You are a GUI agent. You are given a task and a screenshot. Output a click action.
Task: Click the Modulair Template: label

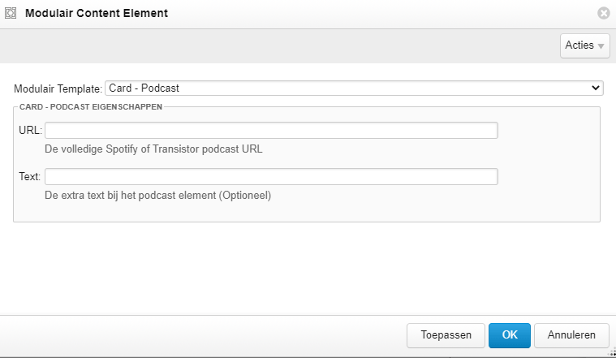[x=58, y=88]
